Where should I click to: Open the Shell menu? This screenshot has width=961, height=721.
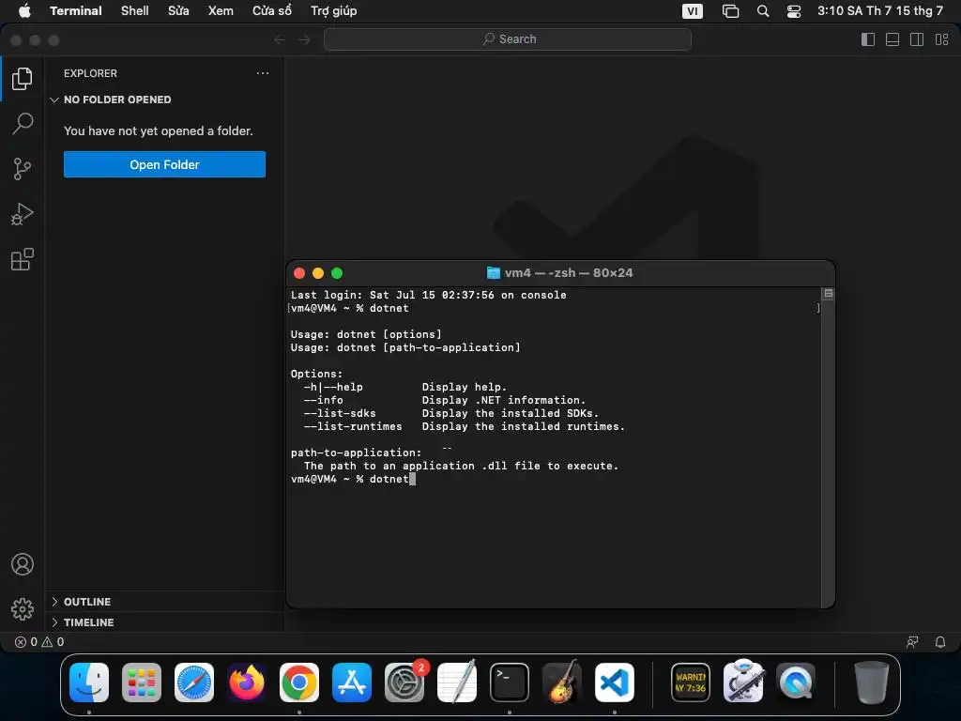pos(135,10)
